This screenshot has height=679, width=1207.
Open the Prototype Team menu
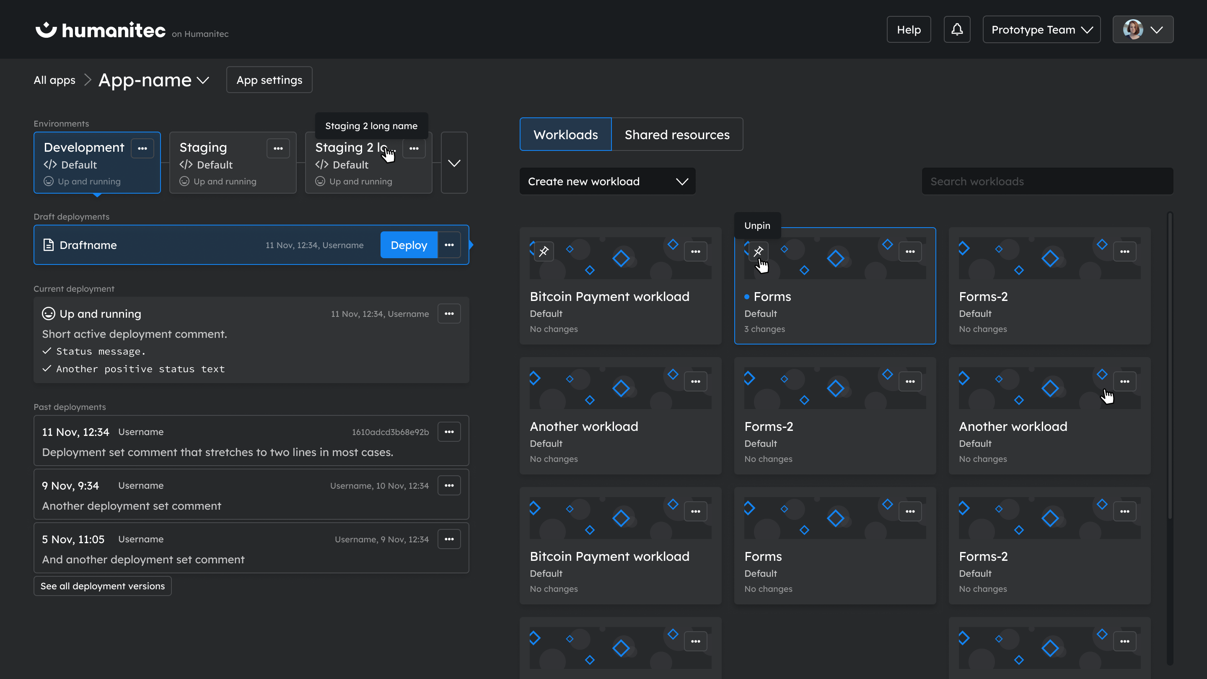[1041, 29]
